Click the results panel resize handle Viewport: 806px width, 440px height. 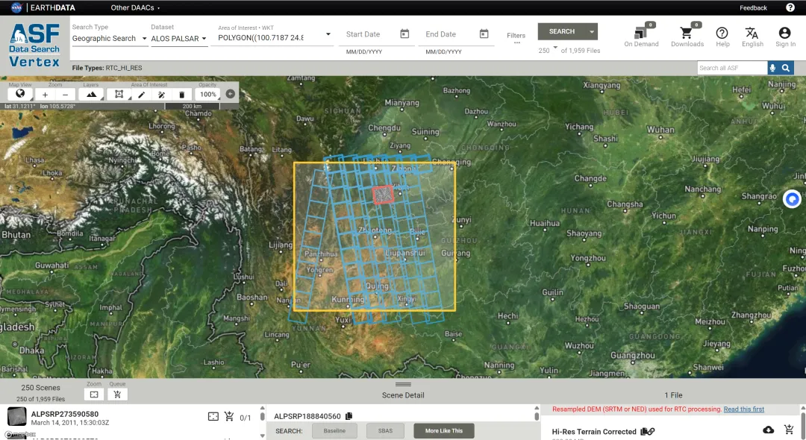pyautogui.click(x=403, y=384)
